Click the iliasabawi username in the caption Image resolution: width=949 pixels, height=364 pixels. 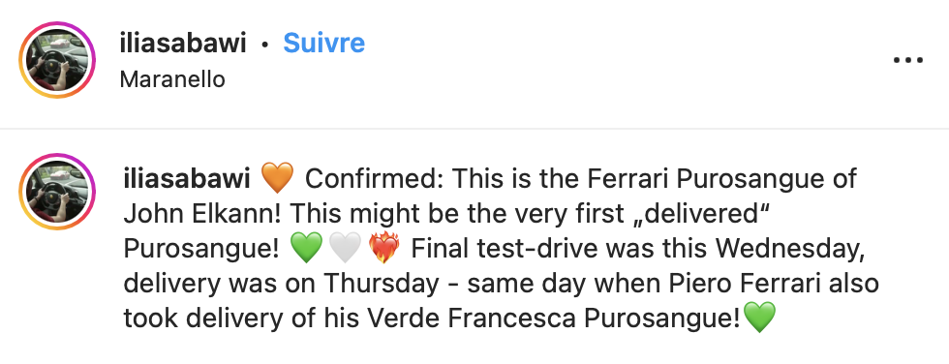[186, 179]
